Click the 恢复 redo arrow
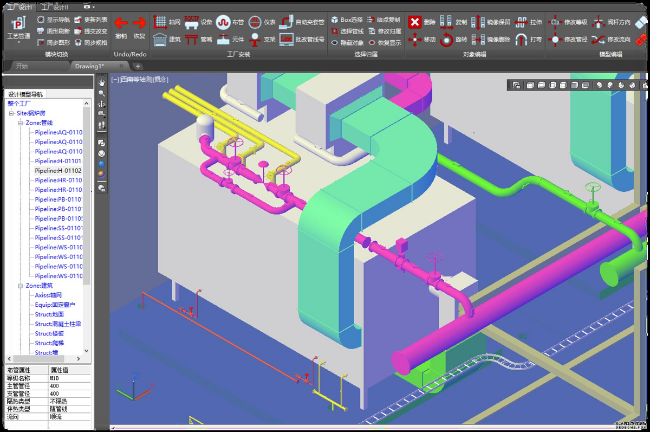 click(139, 27)
